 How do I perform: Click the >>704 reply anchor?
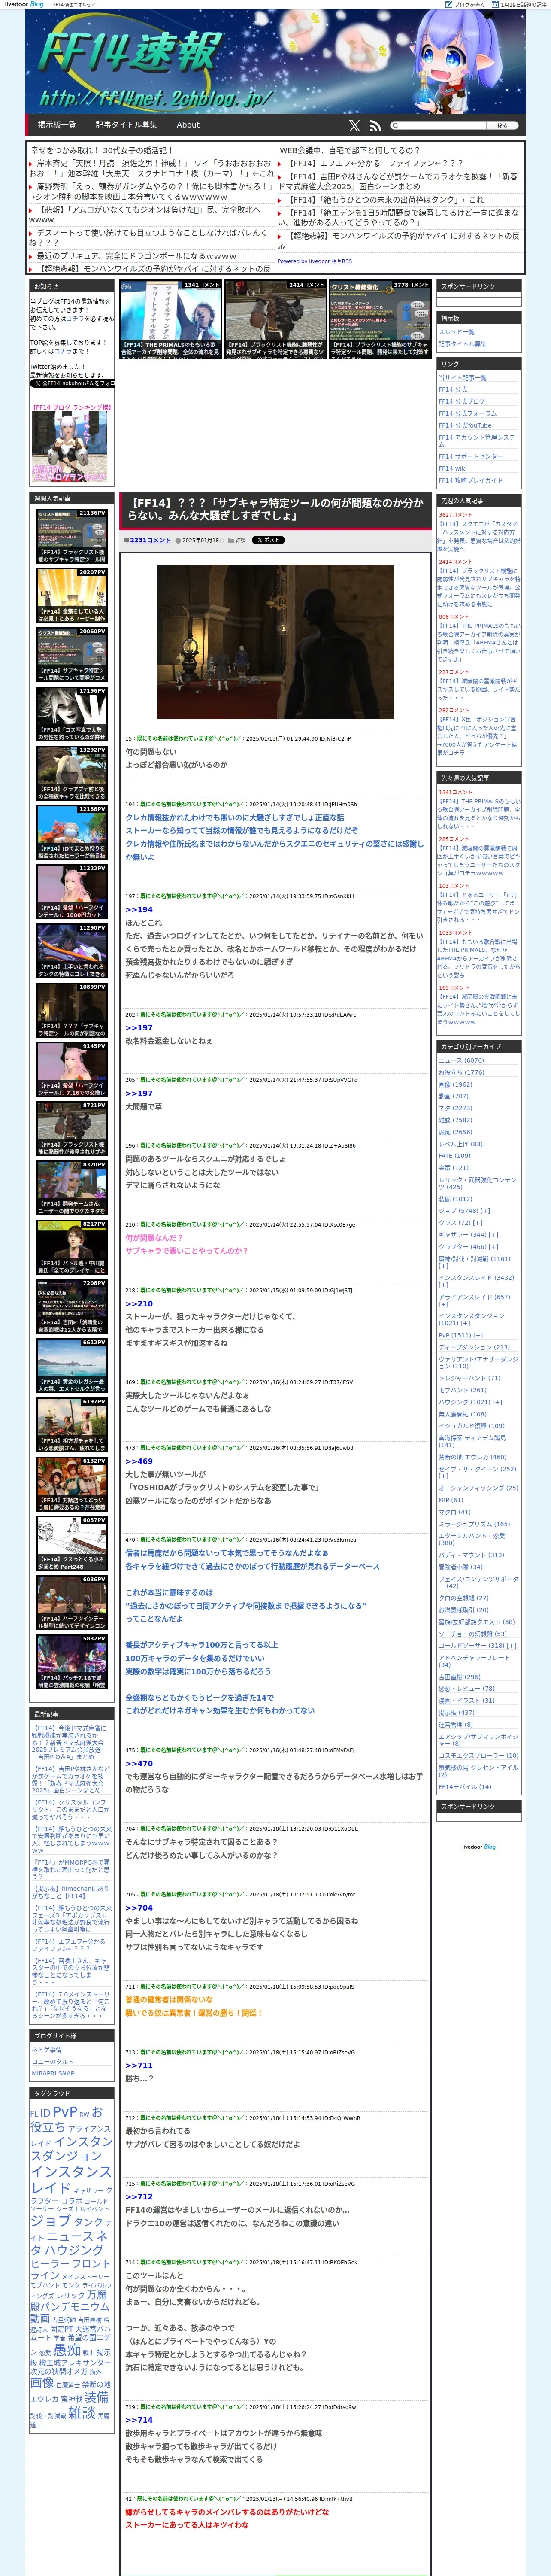click(139, 1907)
